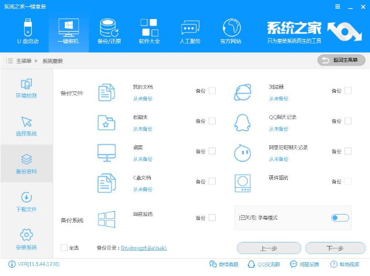The width and height of the screenshot is (370, 276).
Task: Check the 硬件驱动 backup checkbox
Action: [348, 181]
